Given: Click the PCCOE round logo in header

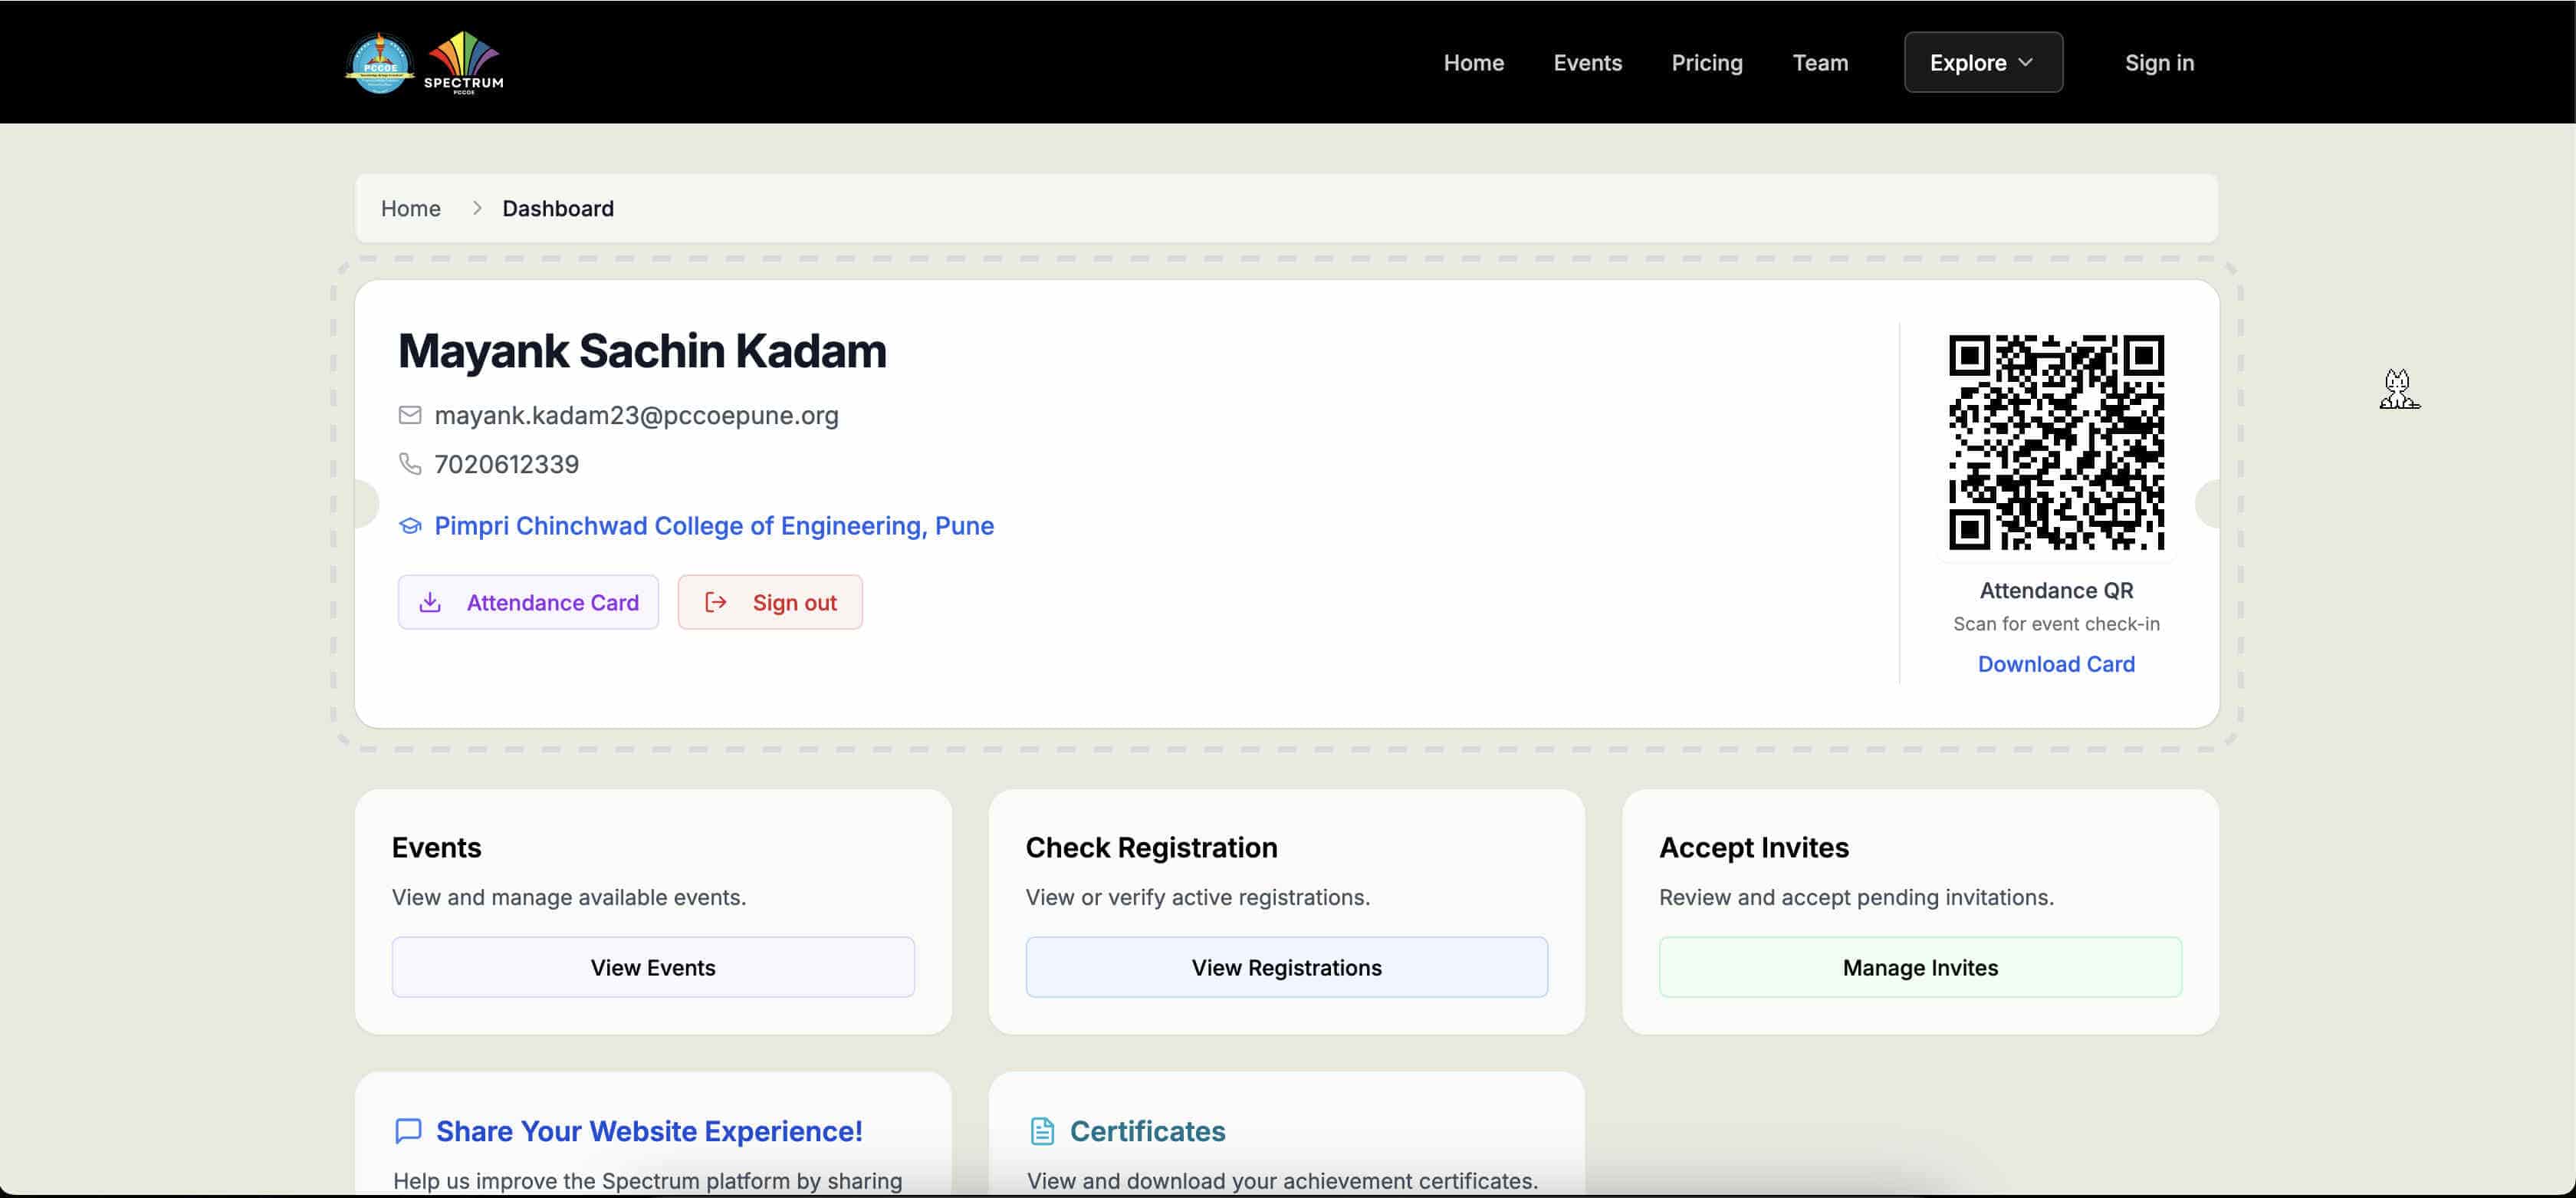Looking at the screenshot, I should click(x=380, y=62).
